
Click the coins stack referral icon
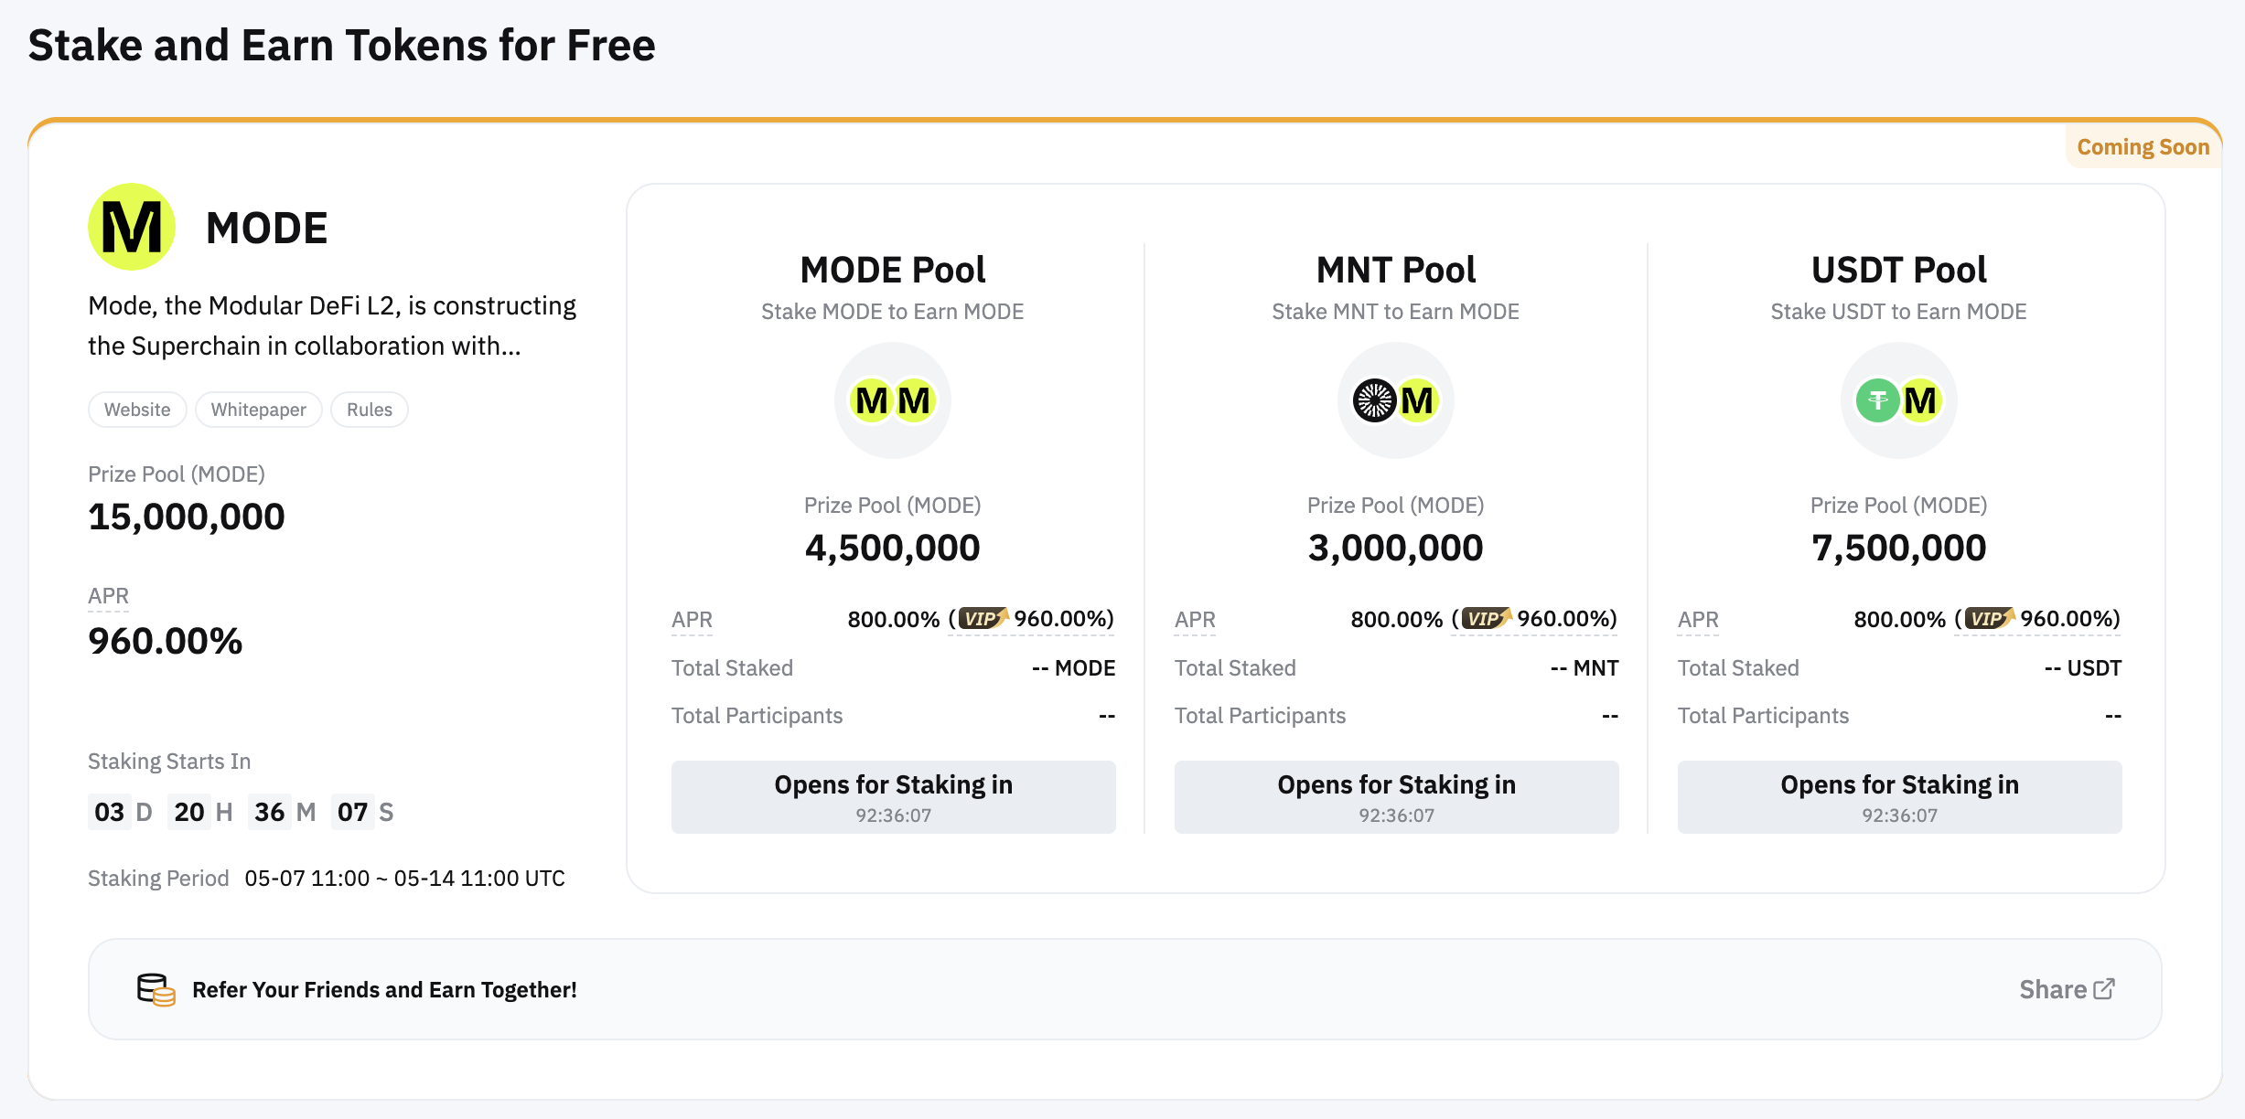point(156,989)
